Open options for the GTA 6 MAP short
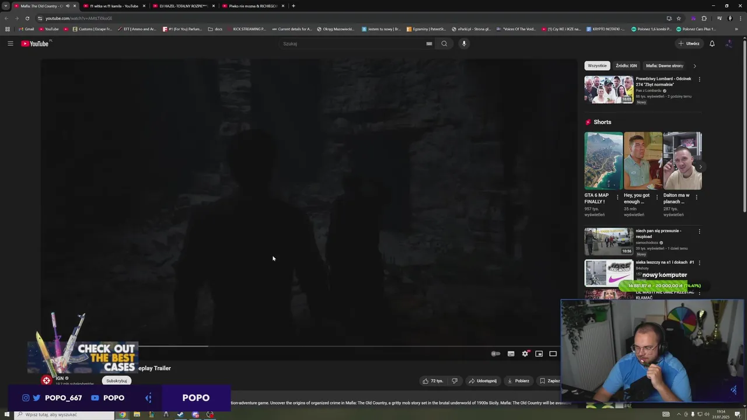Viewport: 747px width, 420px height. [617, 197]
